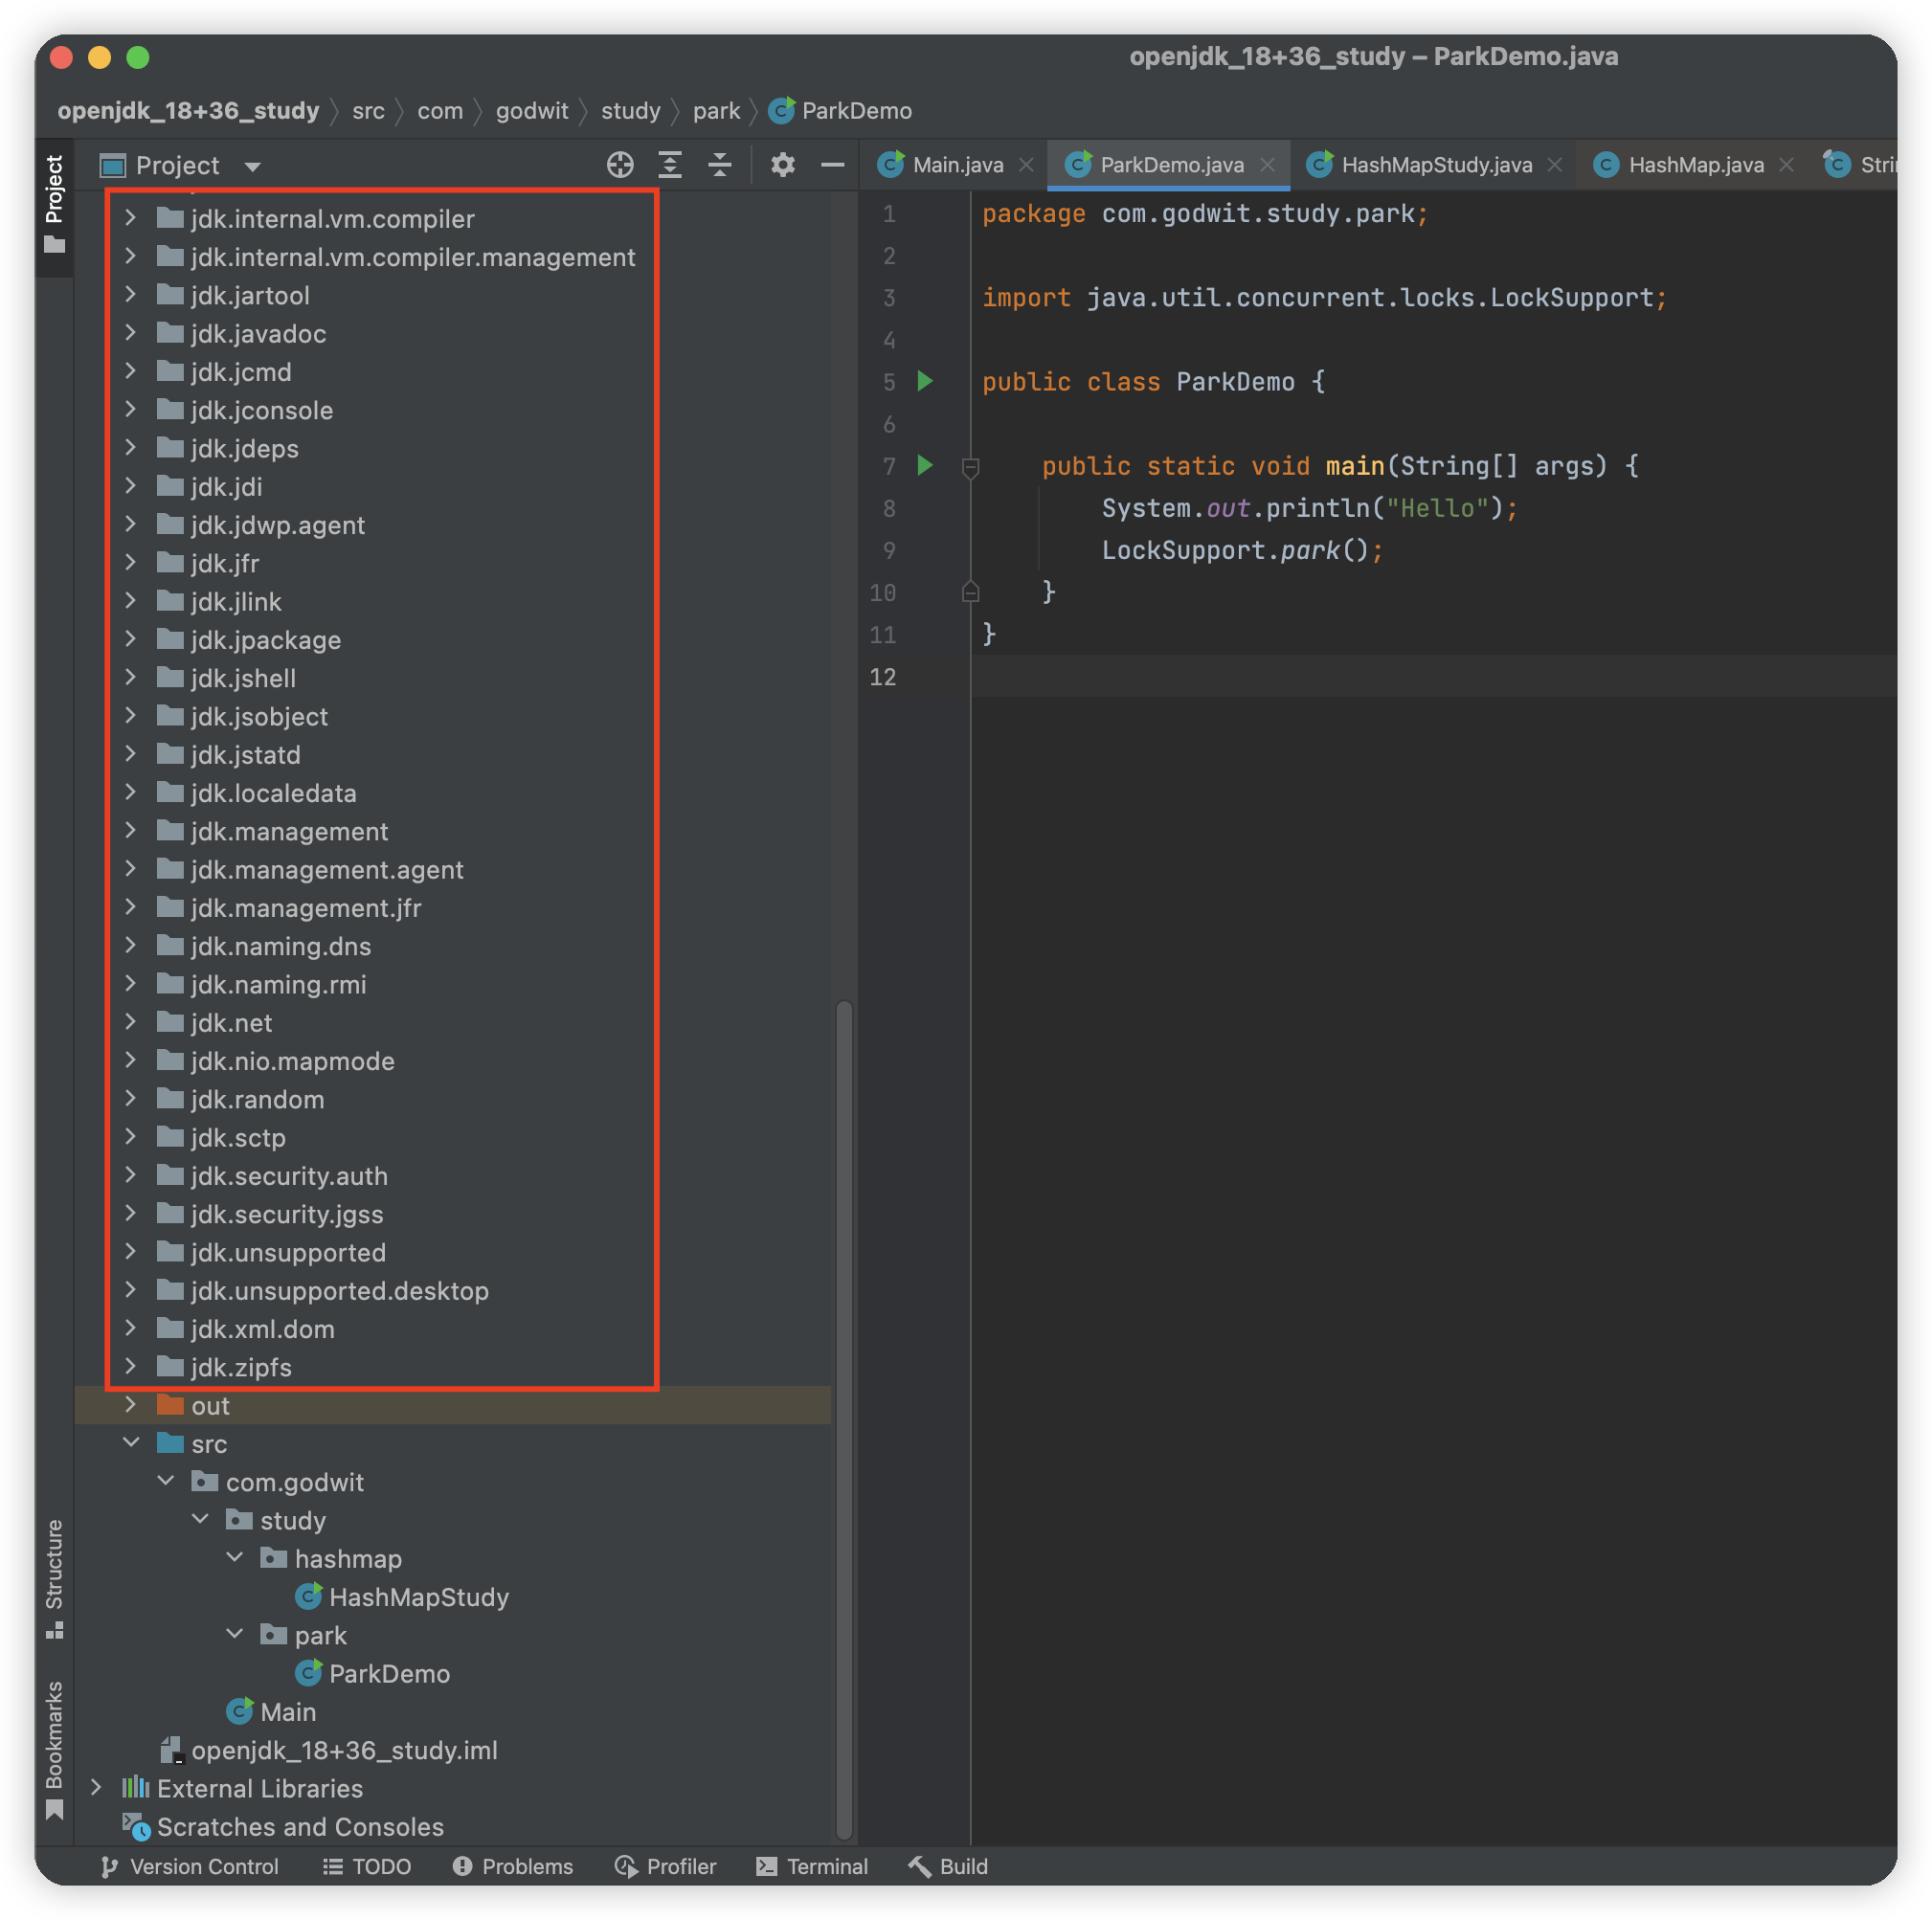This screenshot has height=1920, width=1932.
Task: Open Version Control tool window
Action: coord(190,1866)
